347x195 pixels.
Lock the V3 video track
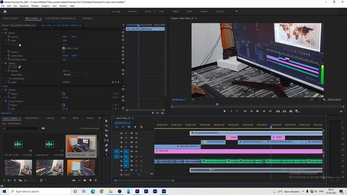121,142
